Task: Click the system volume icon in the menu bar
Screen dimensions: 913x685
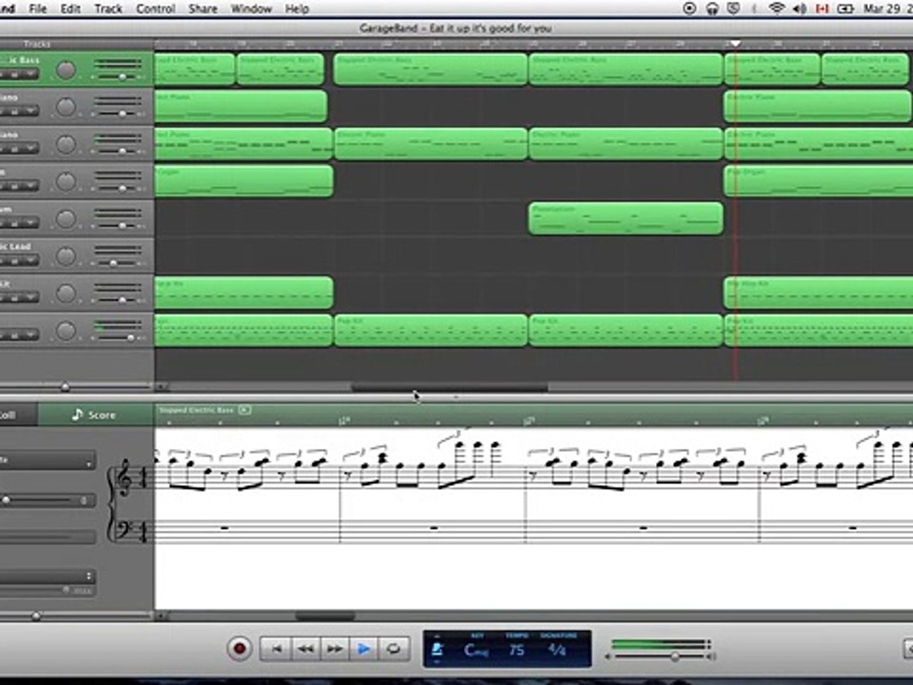Action: click(x=800, y=9)
